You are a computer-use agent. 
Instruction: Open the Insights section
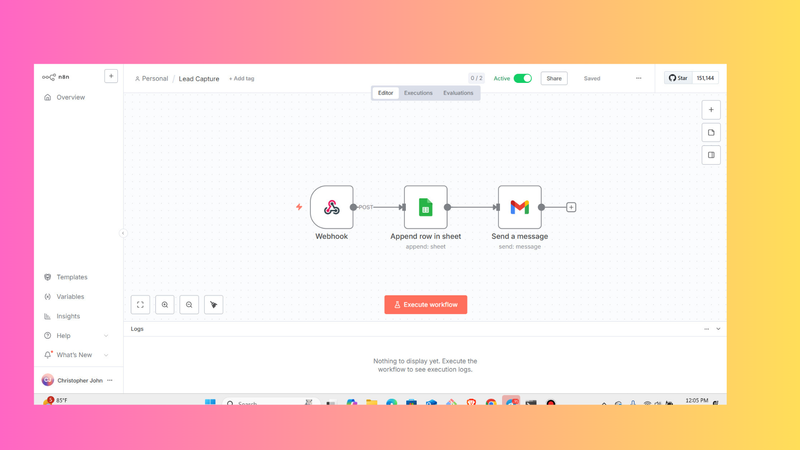tap(68, 316)
